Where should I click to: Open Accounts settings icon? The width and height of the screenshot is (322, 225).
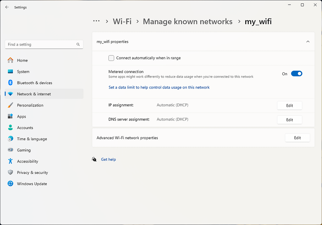coord(10,127)
